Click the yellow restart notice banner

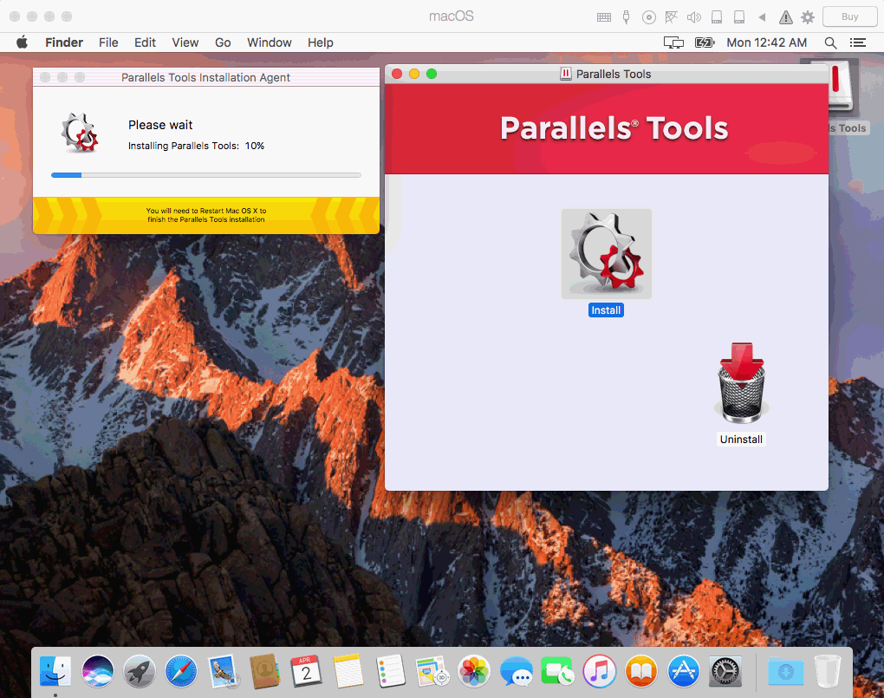205,215
